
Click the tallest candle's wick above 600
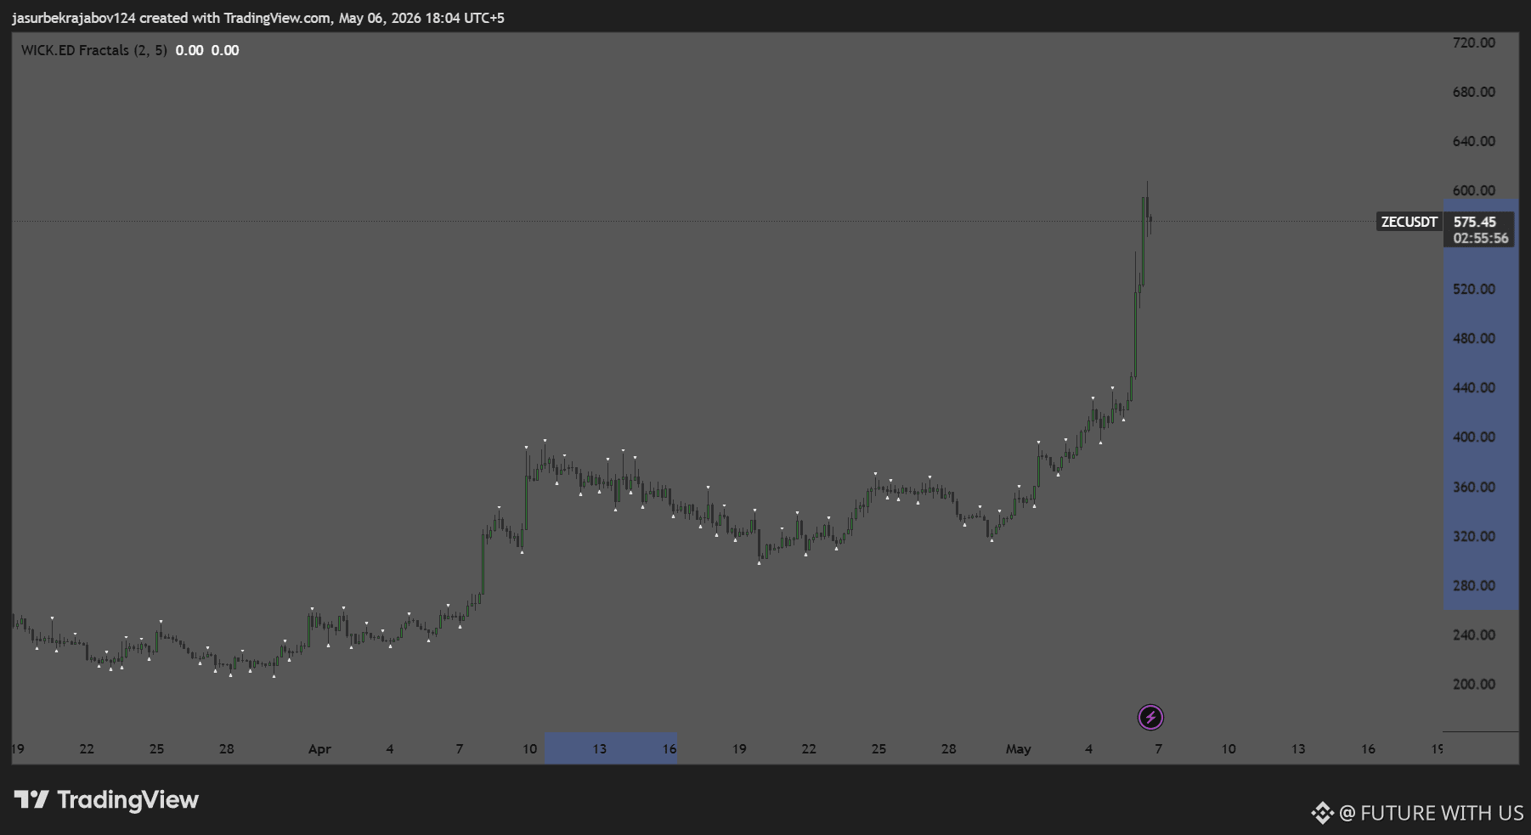tap(1147, 189)
